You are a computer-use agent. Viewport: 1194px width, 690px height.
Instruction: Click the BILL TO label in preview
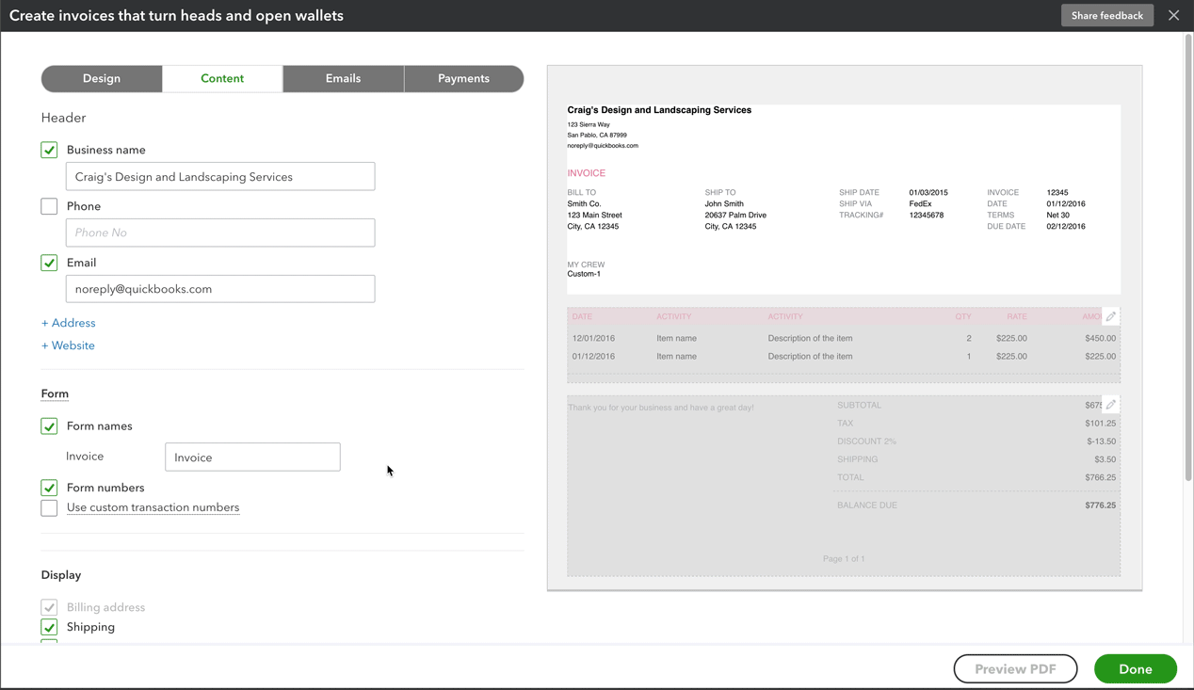[x=582, y=192]
